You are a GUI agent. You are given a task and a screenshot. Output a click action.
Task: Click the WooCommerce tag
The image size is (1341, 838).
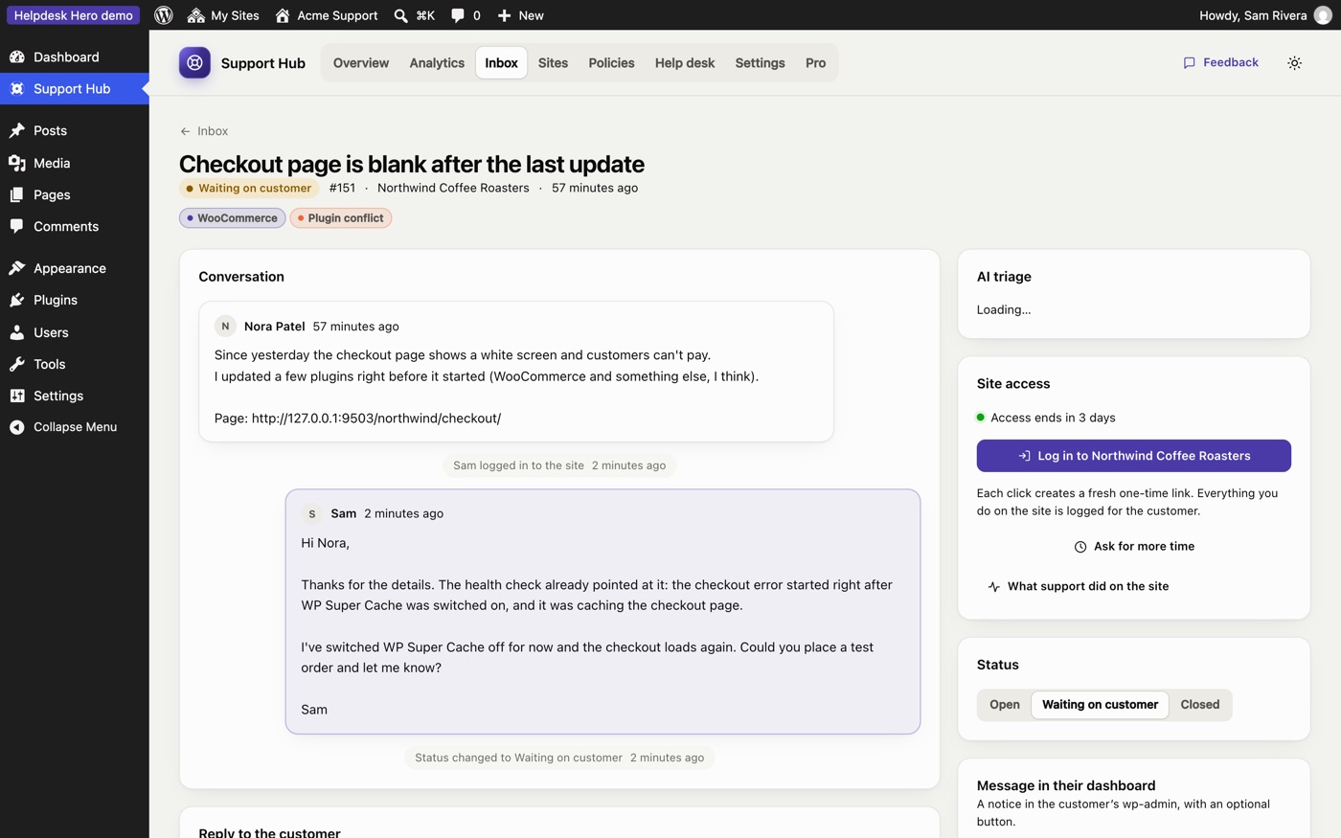point(232,218)
